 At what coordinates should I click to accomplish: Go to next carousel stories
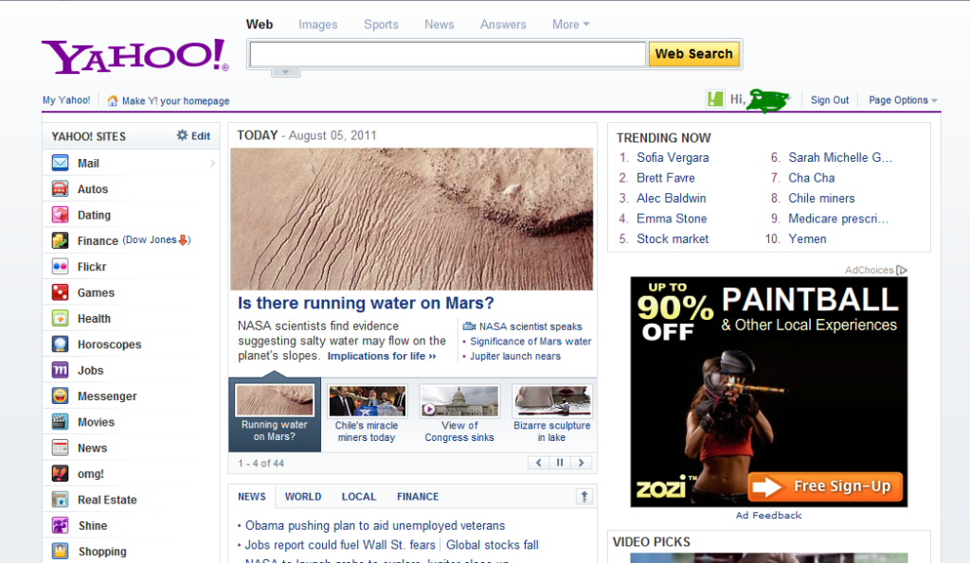581,463
